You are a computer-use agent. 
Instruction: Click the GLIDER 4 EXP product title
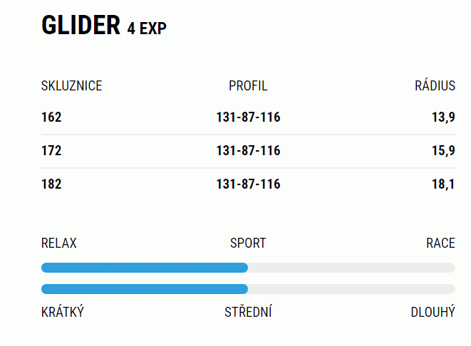[x=103, y=25]
